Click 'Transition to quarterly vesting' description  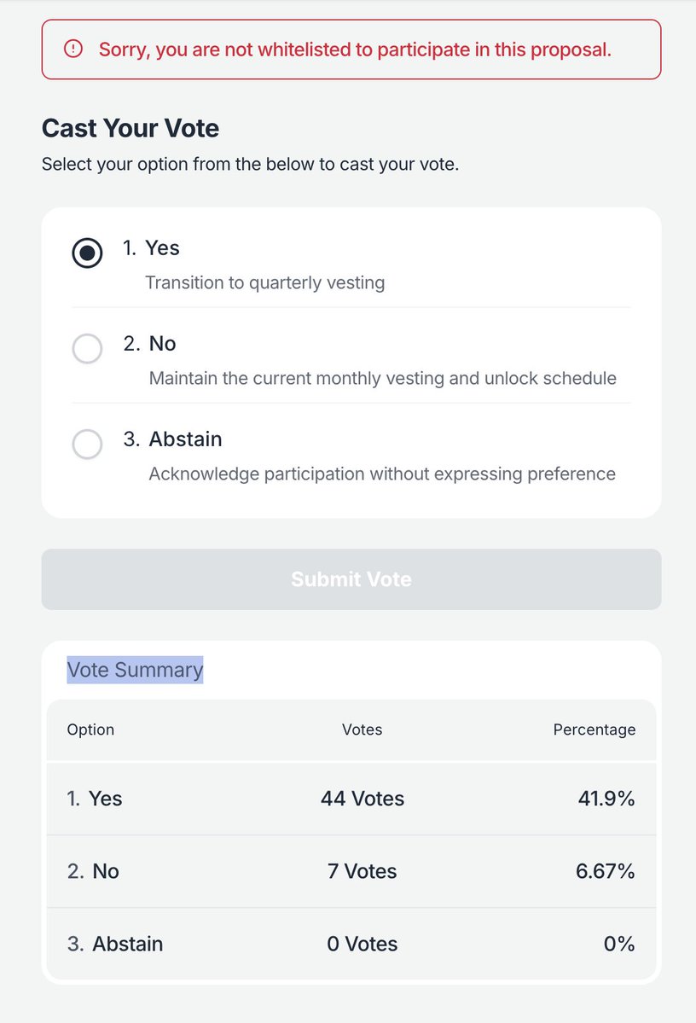click(264, 282)
